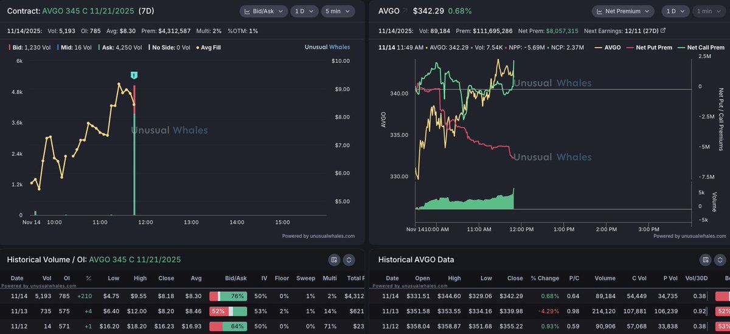This screenshot has height=334, width=730.
Task: Open the Net Premium chart type dropdown
Action: tap(622, 11)
